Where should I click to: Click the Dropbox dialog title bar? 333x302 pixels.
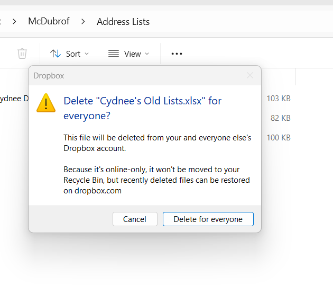pyautogui.click(x=132, y=76)
